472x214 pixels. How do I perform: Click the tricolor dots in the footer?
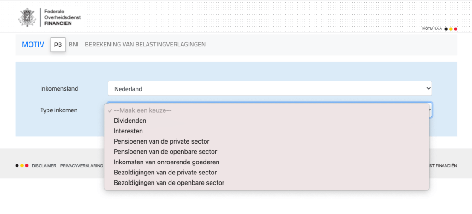pos(22,165)
